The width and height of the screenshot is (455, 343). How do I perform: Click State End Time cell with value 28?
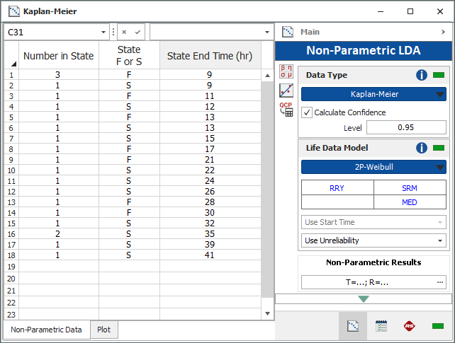pos(210,202)
